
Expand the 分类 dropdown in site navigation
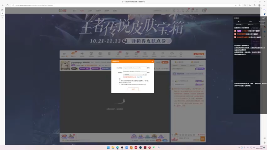click(x=90, y=11)
